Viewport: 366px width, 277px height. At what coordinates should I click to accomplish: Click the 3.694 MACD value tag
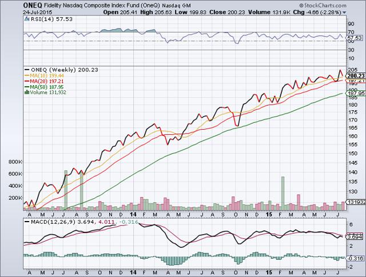pyautogui.click(x=355, y=237)
